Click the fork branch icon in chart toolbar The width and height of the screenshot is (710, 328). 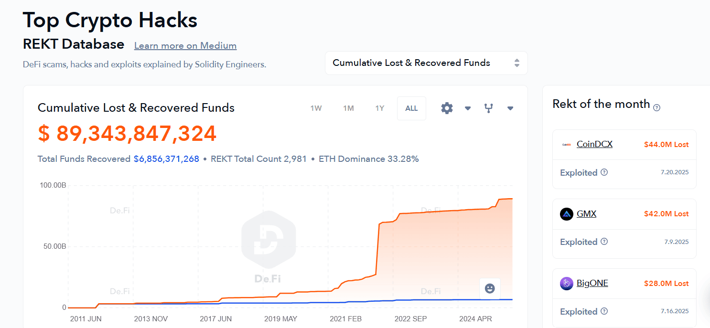pos(488,108)
